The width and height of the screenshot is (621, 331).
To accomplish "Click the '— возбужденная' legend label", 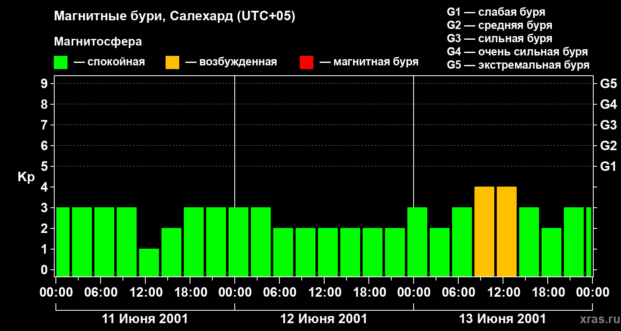I will pos(231,62).
